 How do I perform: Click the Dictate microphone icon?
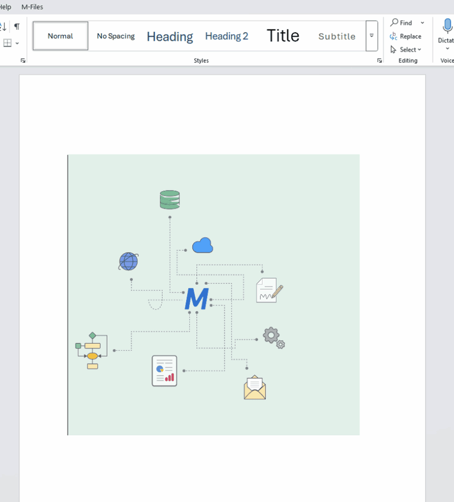[x=447, y=25]
